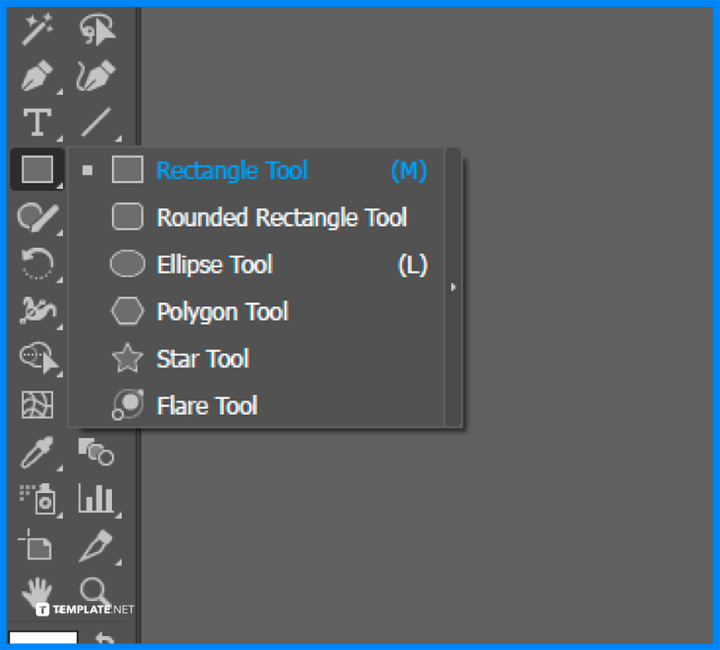720x650 pixels.
Task: Pick the Star Tool entry
Action: pyautogui.click(x=202, y=359)
